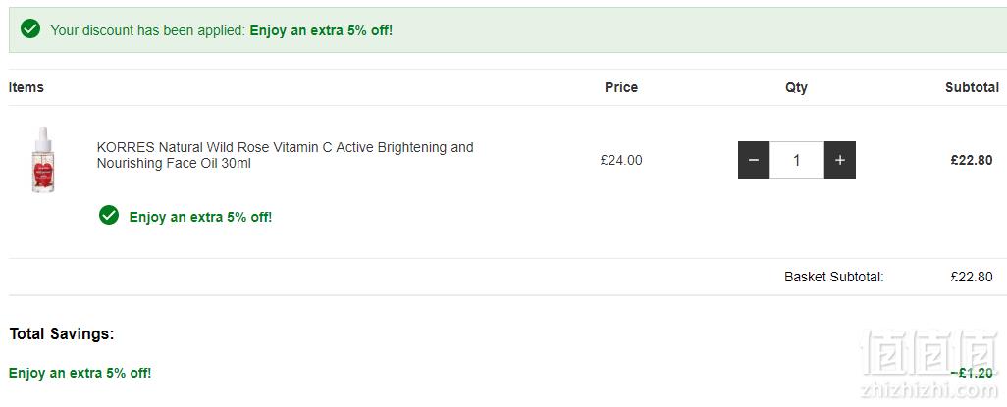Increase quantity with the plus button
The height and width of the screenshot is (407, 1007).
839,161
